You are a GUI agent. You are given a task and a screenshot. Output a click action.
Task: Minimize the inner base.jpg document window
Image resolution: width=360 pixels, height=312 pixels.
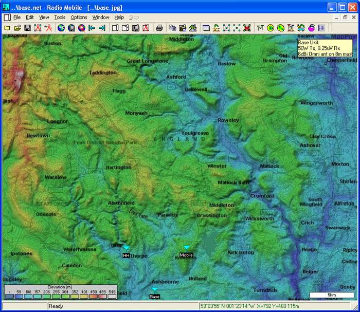coord(336,17)
